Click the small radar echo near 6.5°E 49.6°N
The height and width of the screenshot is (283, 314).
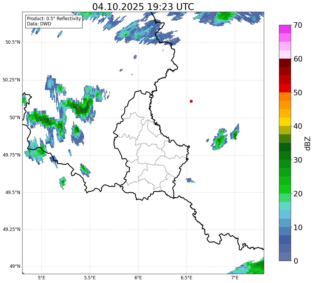click(190, 180)
